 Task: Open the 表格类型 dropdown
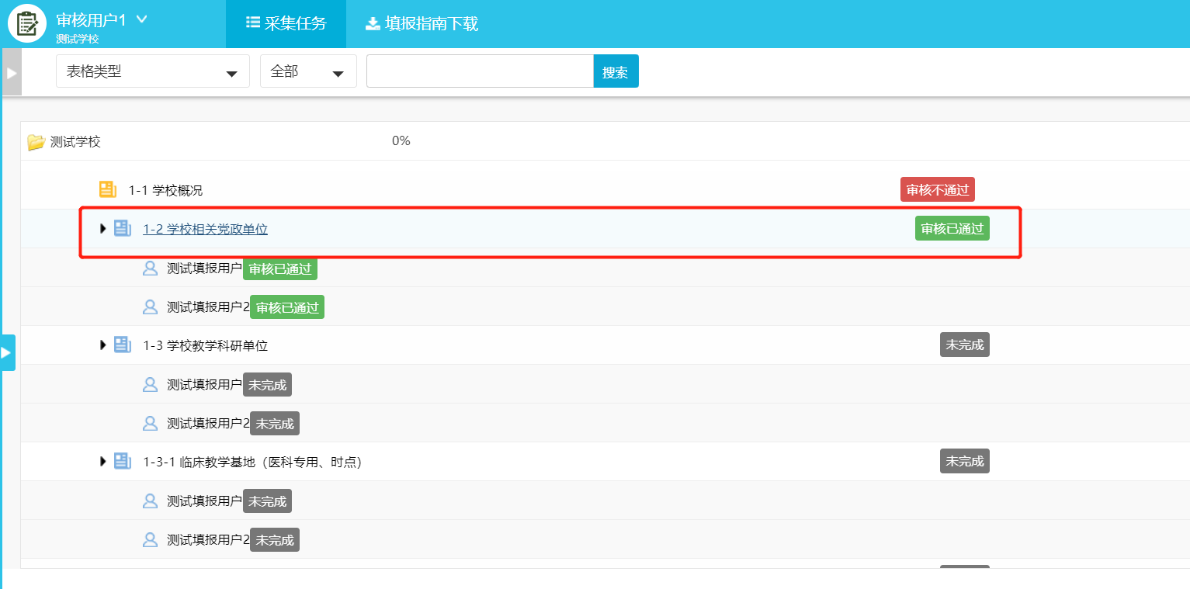pos(152,71)
